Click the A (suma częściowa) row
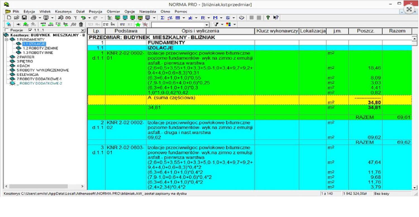Viewport: 419px width, 217px height. tap(250, 100)
